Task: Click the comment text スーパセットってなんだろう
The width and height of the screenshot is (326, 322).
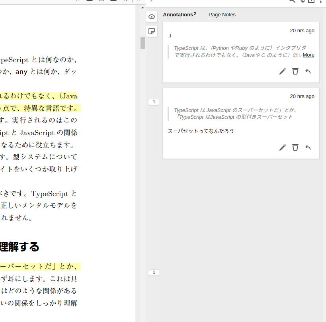Action: point(201,131)
